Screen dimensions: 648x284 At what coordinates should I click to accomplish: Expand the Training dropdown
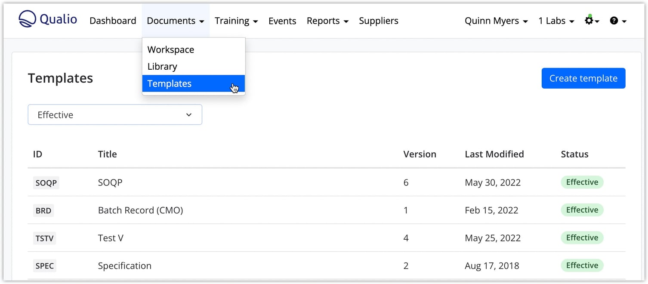pyautogui.click(x=236, y=20)
